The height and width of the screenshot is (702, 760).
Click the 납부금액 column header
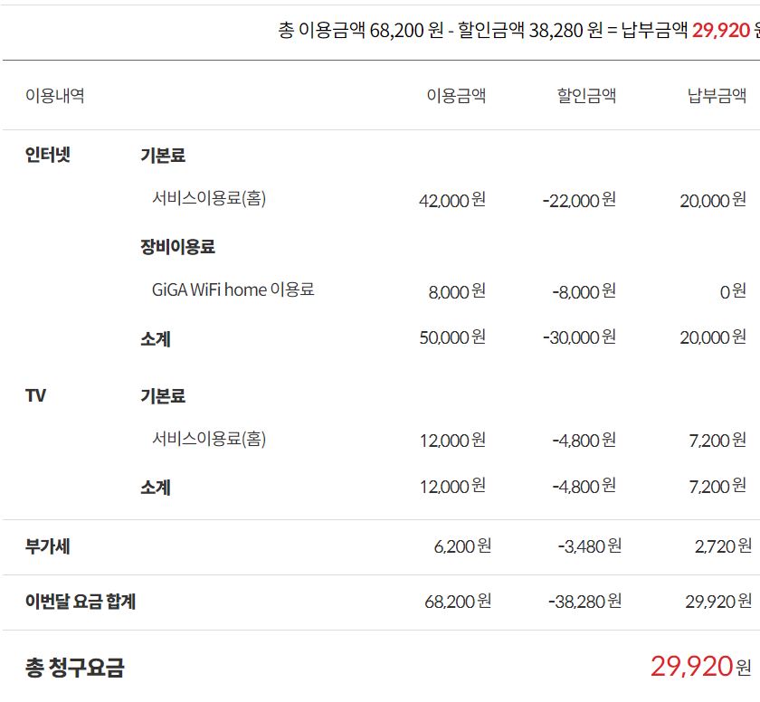pos(717,96)
